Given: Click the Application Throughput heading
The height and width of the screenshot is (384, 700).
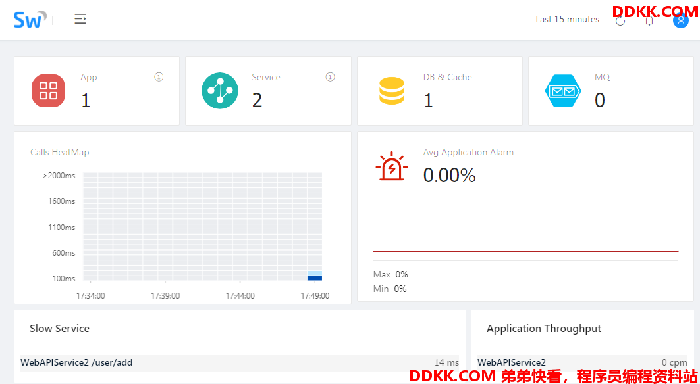Looking at the screenshot, I should [x=544, y=329].
